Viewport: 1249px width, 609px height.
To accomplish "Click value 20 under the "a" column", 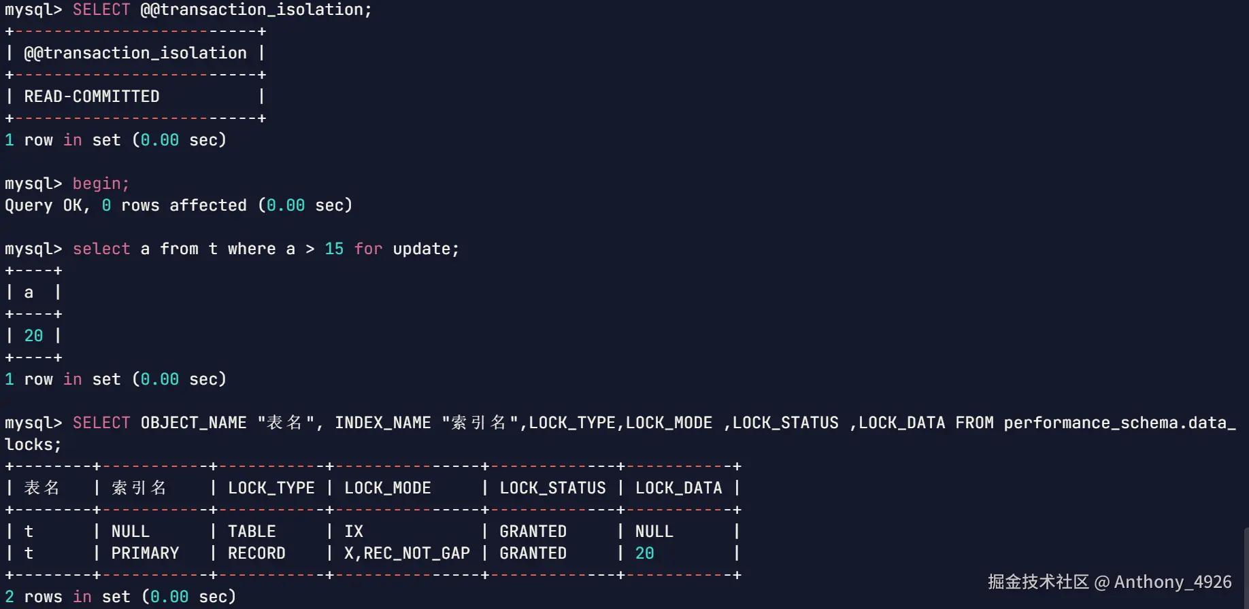I will click(x=33, y=336).
